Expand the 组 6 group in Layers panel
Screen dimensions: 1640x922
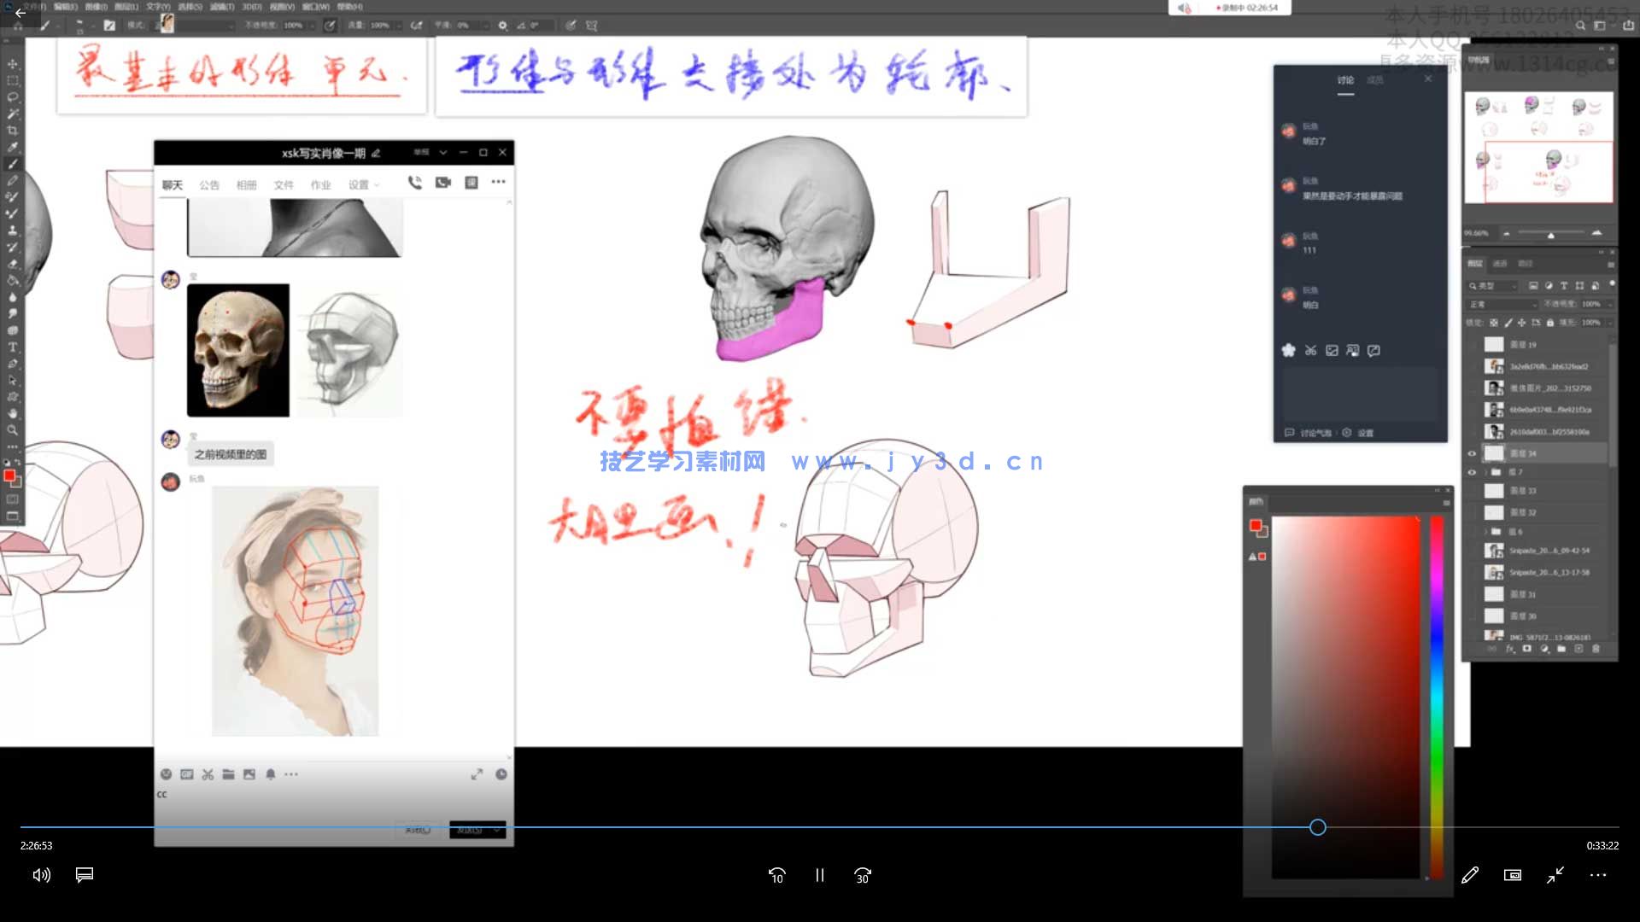tap(1486, 530)
